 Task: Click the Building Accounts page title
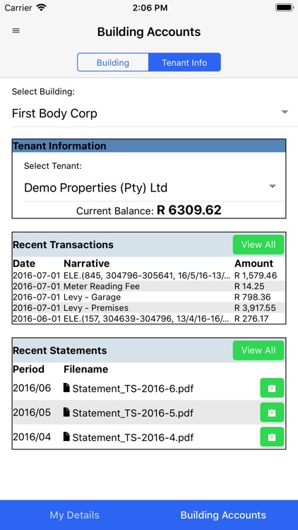149,32
